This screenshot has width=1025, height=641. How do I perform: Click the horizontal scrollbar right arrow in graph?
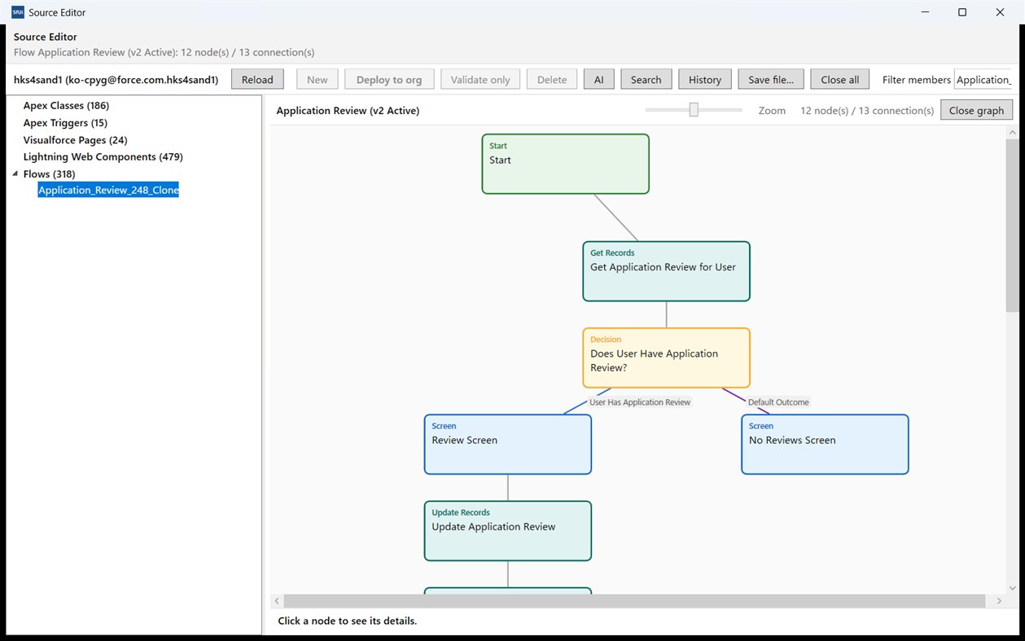999,601
